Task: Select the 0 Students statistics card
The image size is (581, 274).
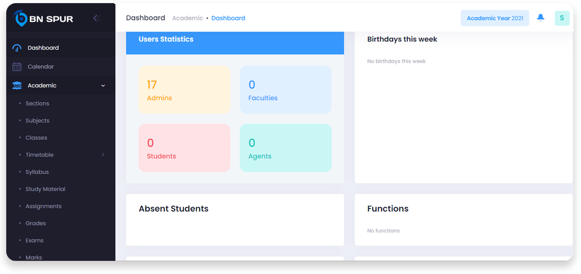Action: (x=184, y=148)
